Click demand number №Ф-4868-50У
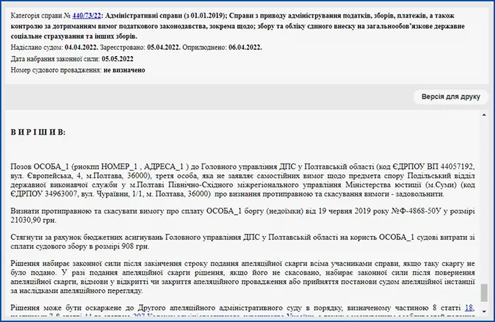Screen dimensions: 495x322 click(416, 211)
